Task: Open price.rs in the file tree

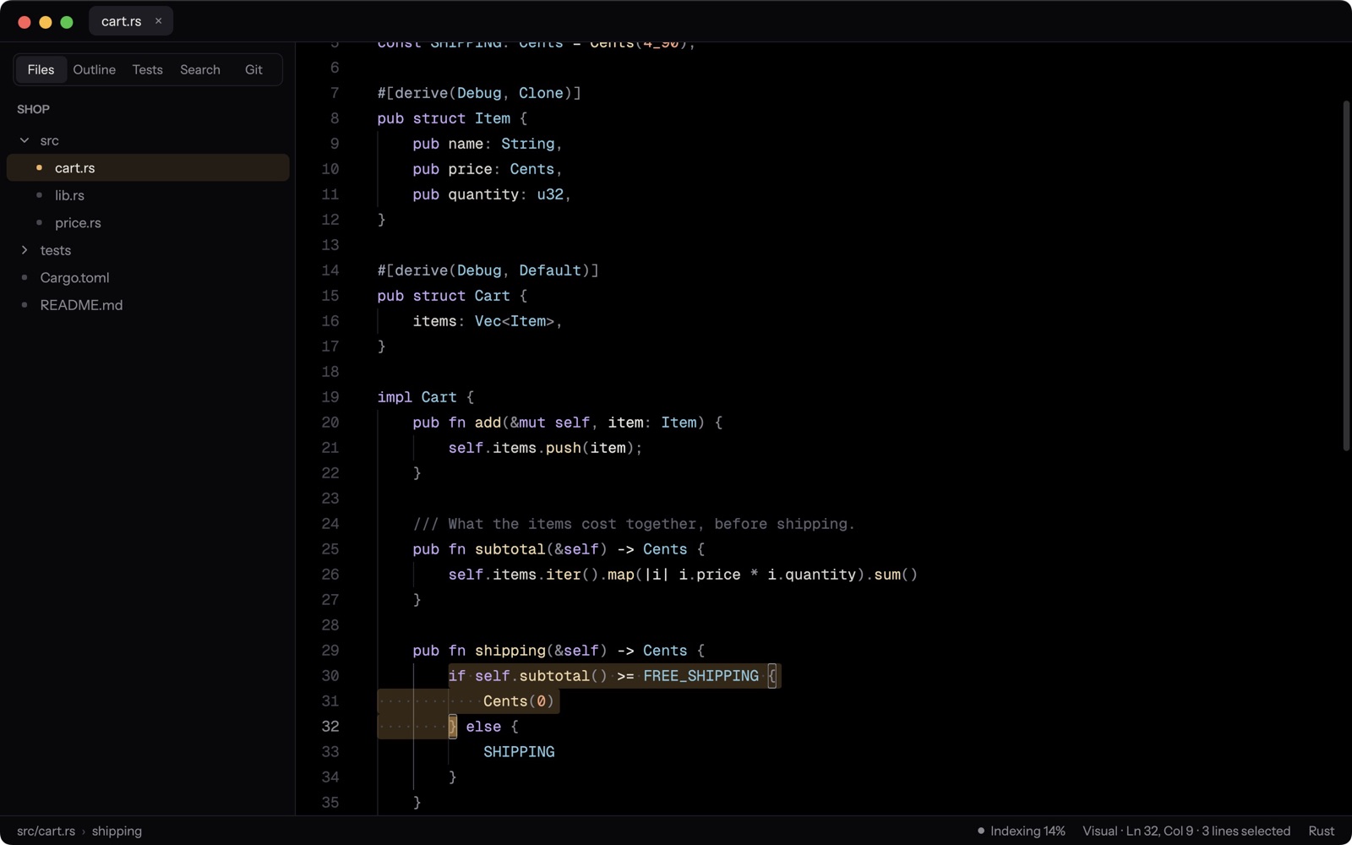Action: 148,222
